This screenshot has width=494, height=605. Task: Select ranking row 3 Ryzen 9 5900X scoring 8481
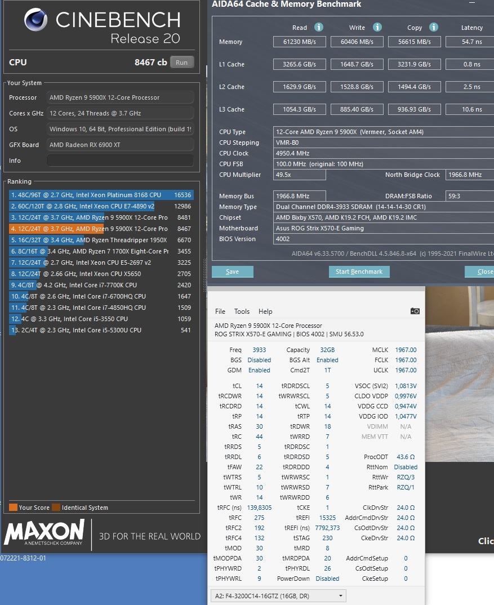pyautogui.click(x=101, y=217)
